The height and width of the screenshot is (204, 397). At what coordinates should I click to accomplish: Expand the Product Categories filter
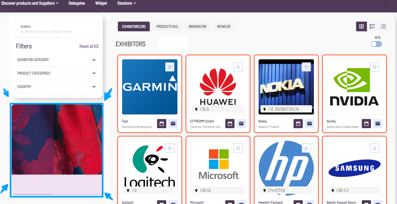point(57,73)
